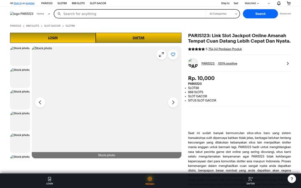301x188 pixels.
Task: Open the All Categories dropdown
Action: tap(223, 14)
